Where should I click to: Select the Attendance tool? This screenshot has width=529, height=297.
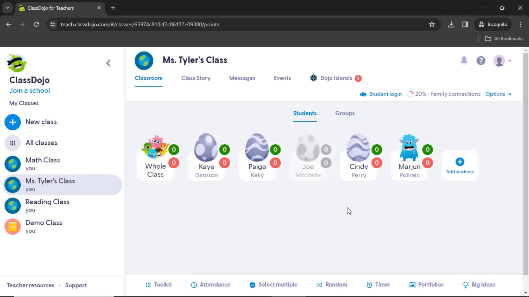pyautogui.click(x=210, y=285)
